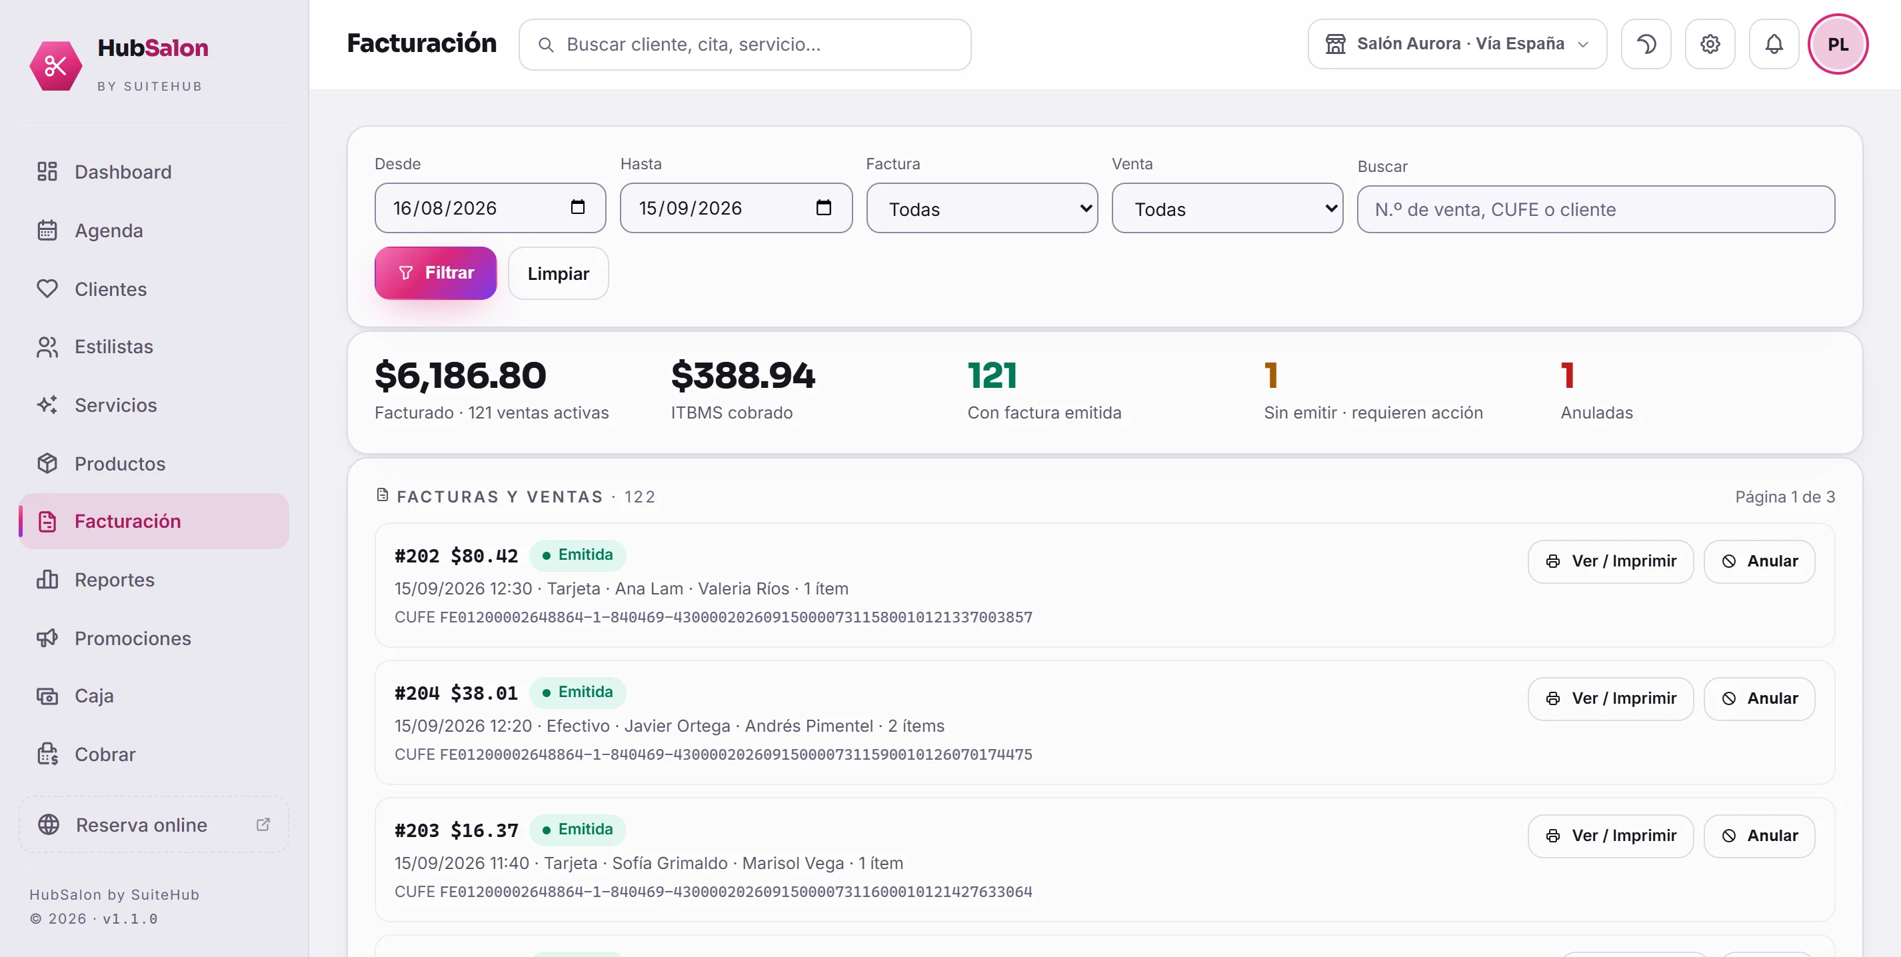
Task: Click the Promociones megaphone icon in the sidebar
Action: coord(47,638)
